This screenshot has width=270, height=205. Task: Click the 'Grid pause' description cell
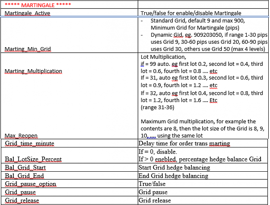pos(203,192)
